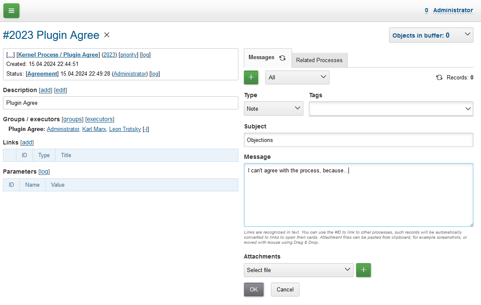481x305 pixels.
Task: Expand the Objects in buffer dropdown
Action: click(431, 35)
